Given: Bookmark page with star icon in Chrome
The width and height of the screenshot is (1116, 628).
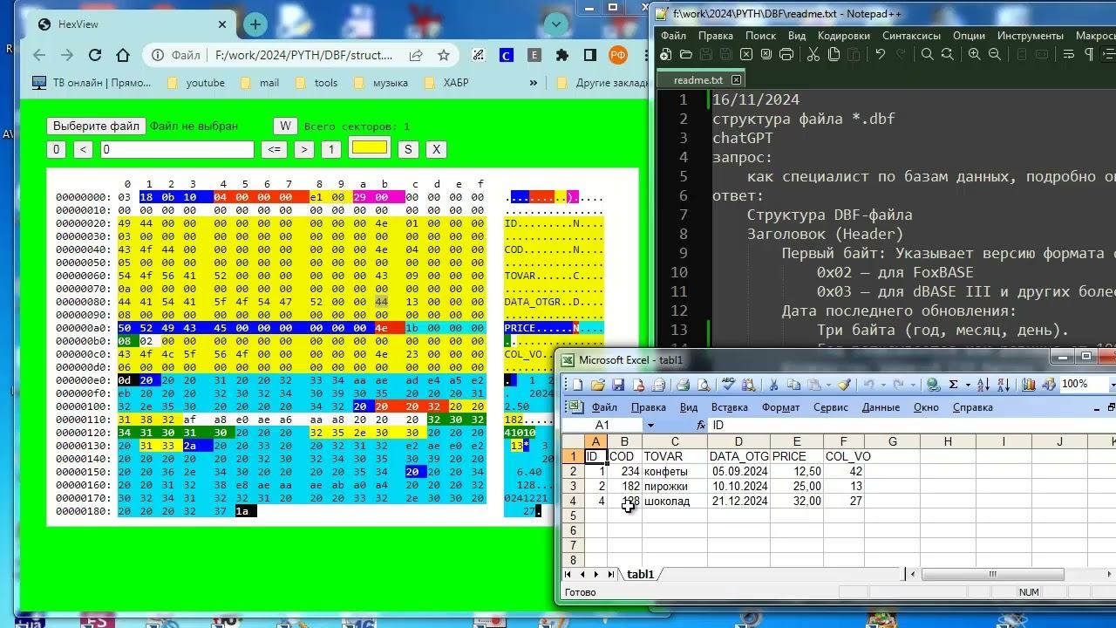Looking at the screenshot, I should 443,55.
